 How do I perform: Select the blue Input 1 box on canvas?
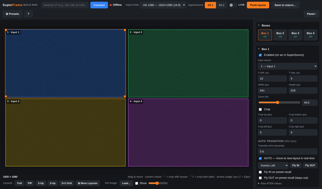point(65,63)
